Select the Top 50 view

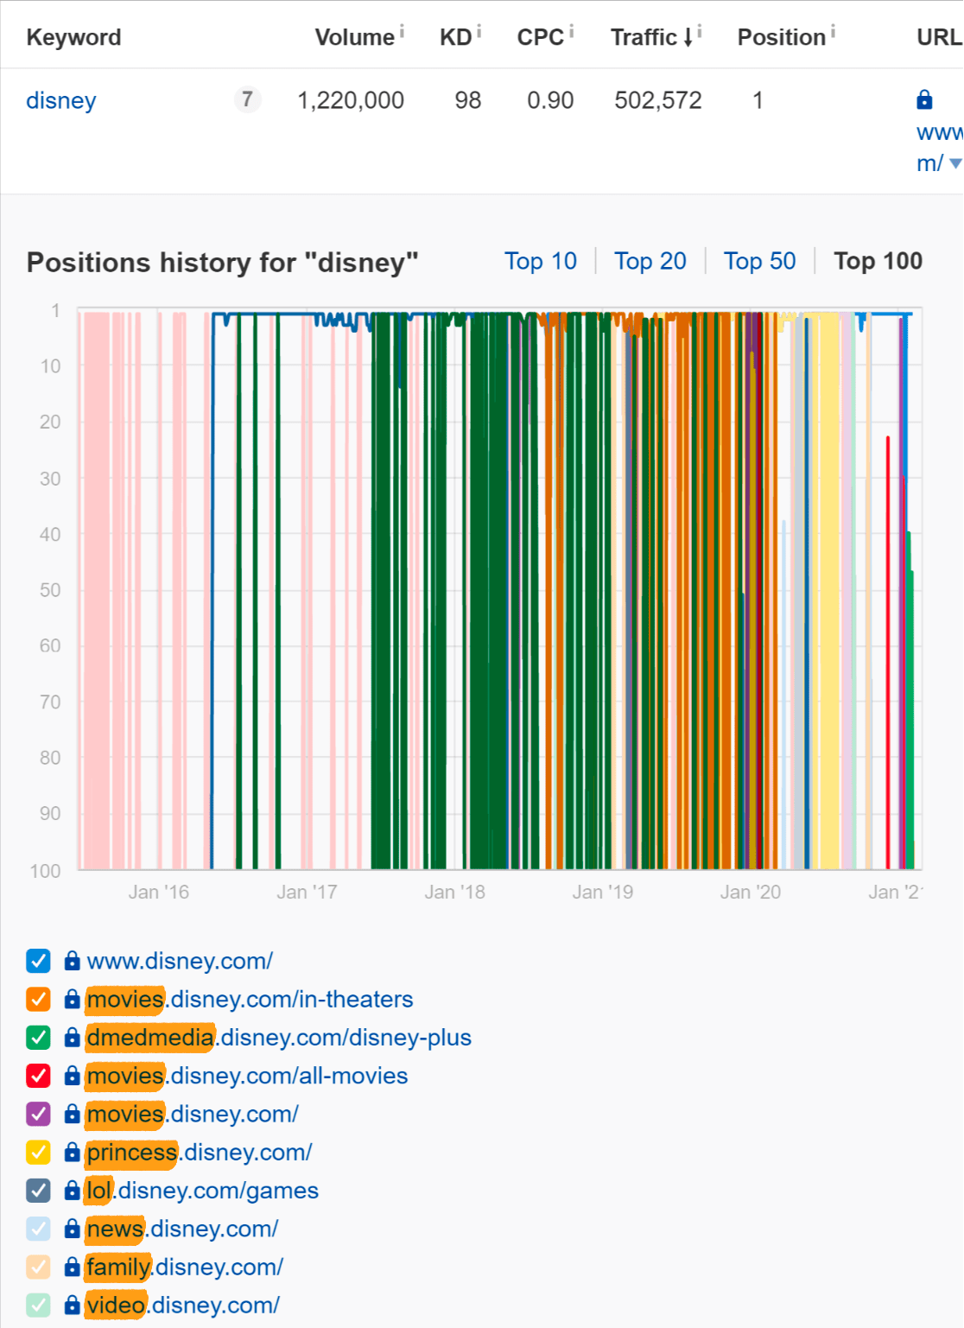tap(759, 261)
